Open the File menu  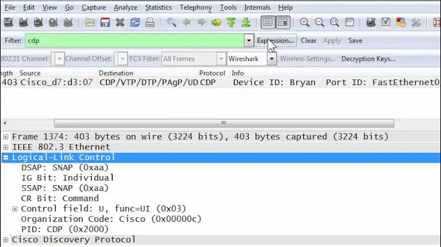(10, 7)
